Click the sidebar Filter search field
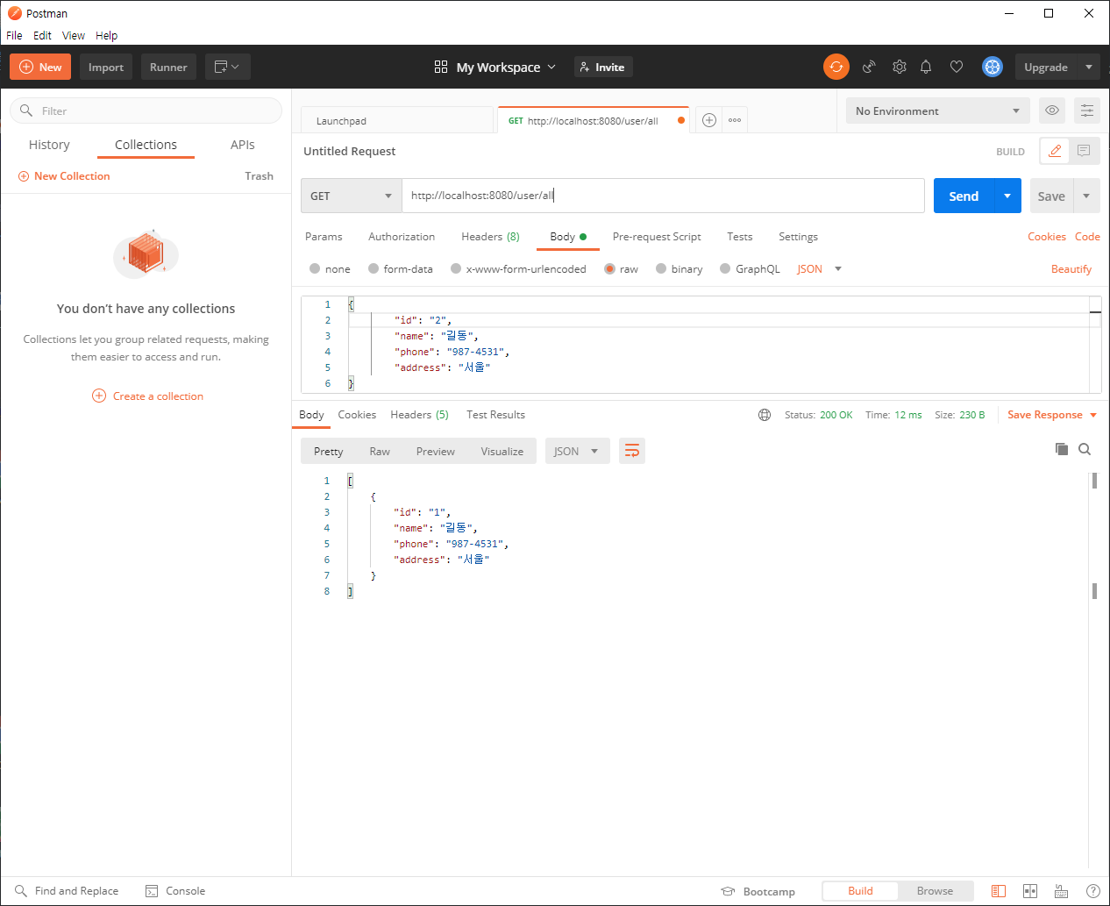Viewport: 1110px width, 906px height. [x=146, y=111]
